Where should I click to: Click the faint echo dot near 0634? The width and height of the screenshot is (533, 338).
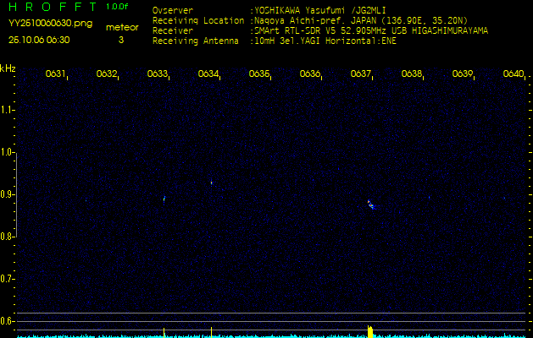pos(211,182)
